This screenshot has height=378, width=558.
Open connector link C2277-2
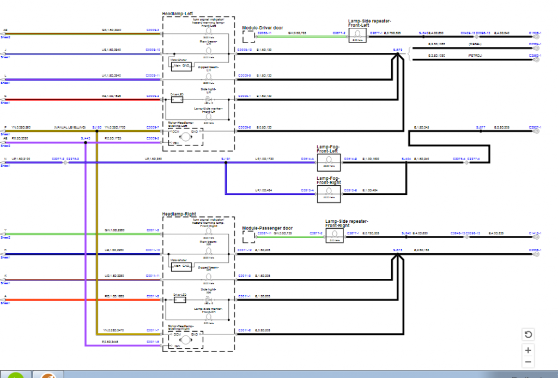click(x=58, y=158)
